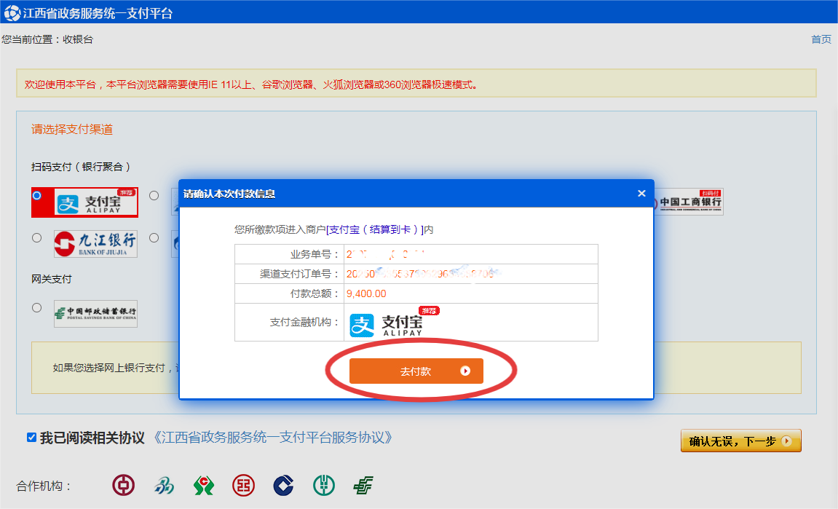Select the 九江银行 radio button

(37, 237)
